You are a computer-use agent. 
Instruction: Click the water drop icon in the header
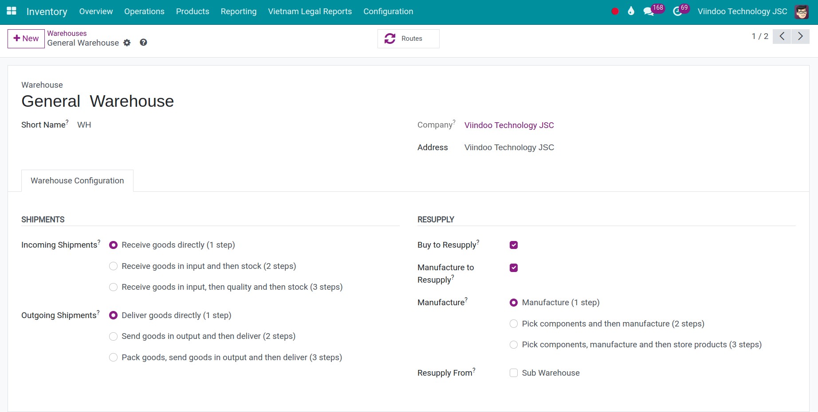[631, 11]
